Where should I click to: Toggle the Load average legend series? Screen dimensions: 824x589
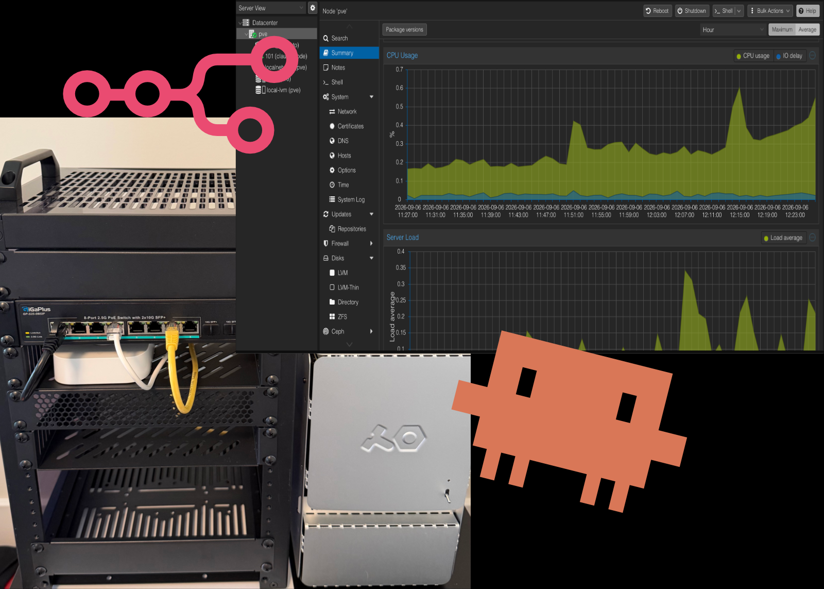pos(783,238)
